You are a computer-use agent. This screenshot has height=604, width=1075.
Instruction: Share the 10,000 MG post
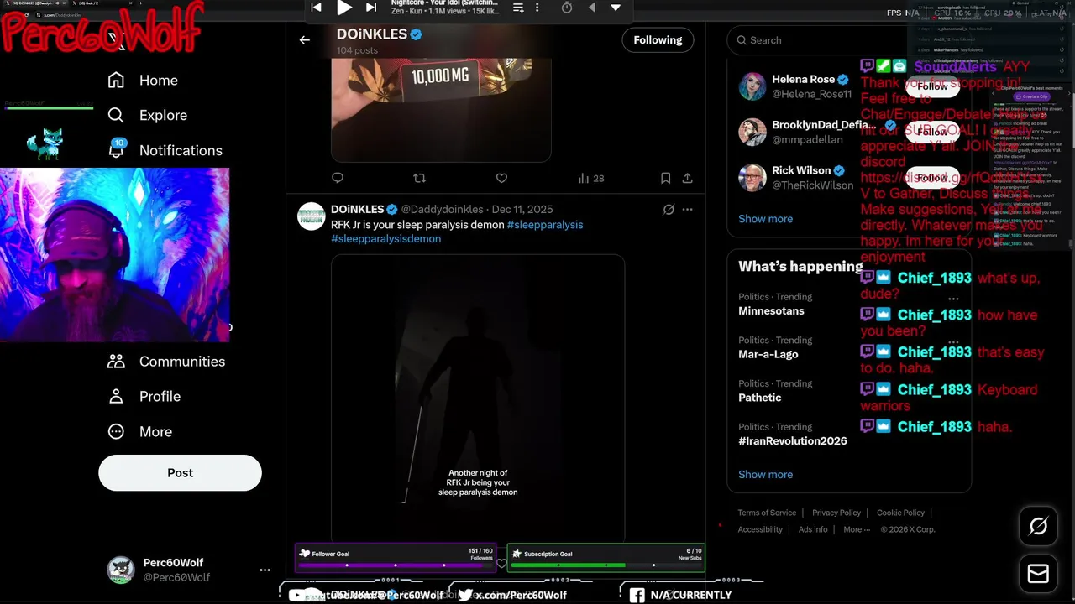[687, 178]
